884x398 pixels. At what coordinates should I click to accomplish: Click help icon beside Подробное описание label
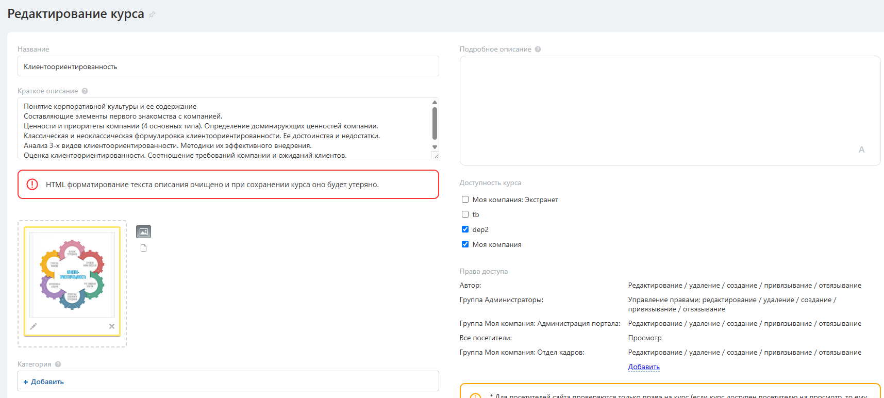click(x=538, y=49)
